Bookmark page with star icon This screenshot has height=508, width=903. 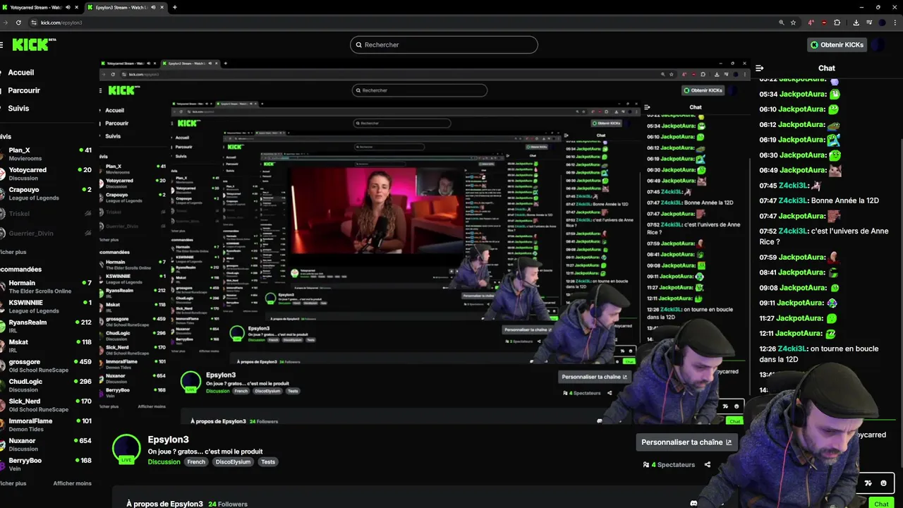tap(793, 23)
